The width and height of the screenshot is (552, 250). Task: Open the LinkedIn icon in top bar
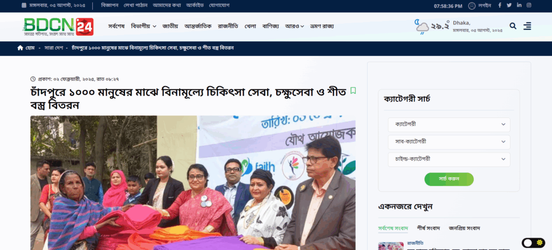[x=519, y=5]
